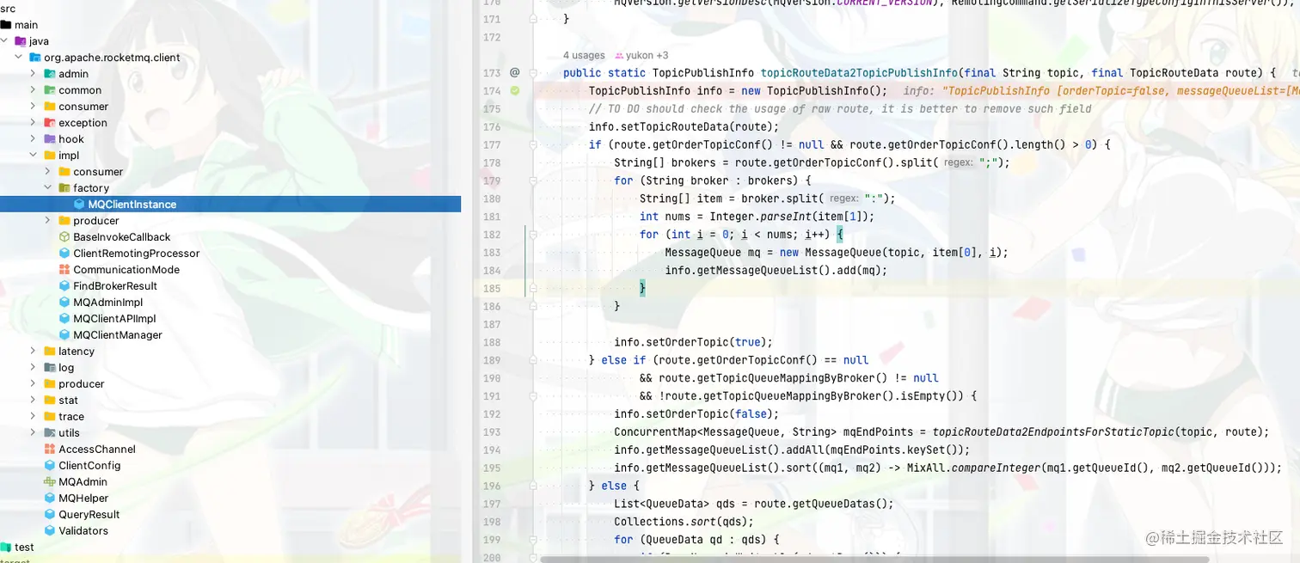
Task: Expand the latency package chevron
Action: point(34,352)
